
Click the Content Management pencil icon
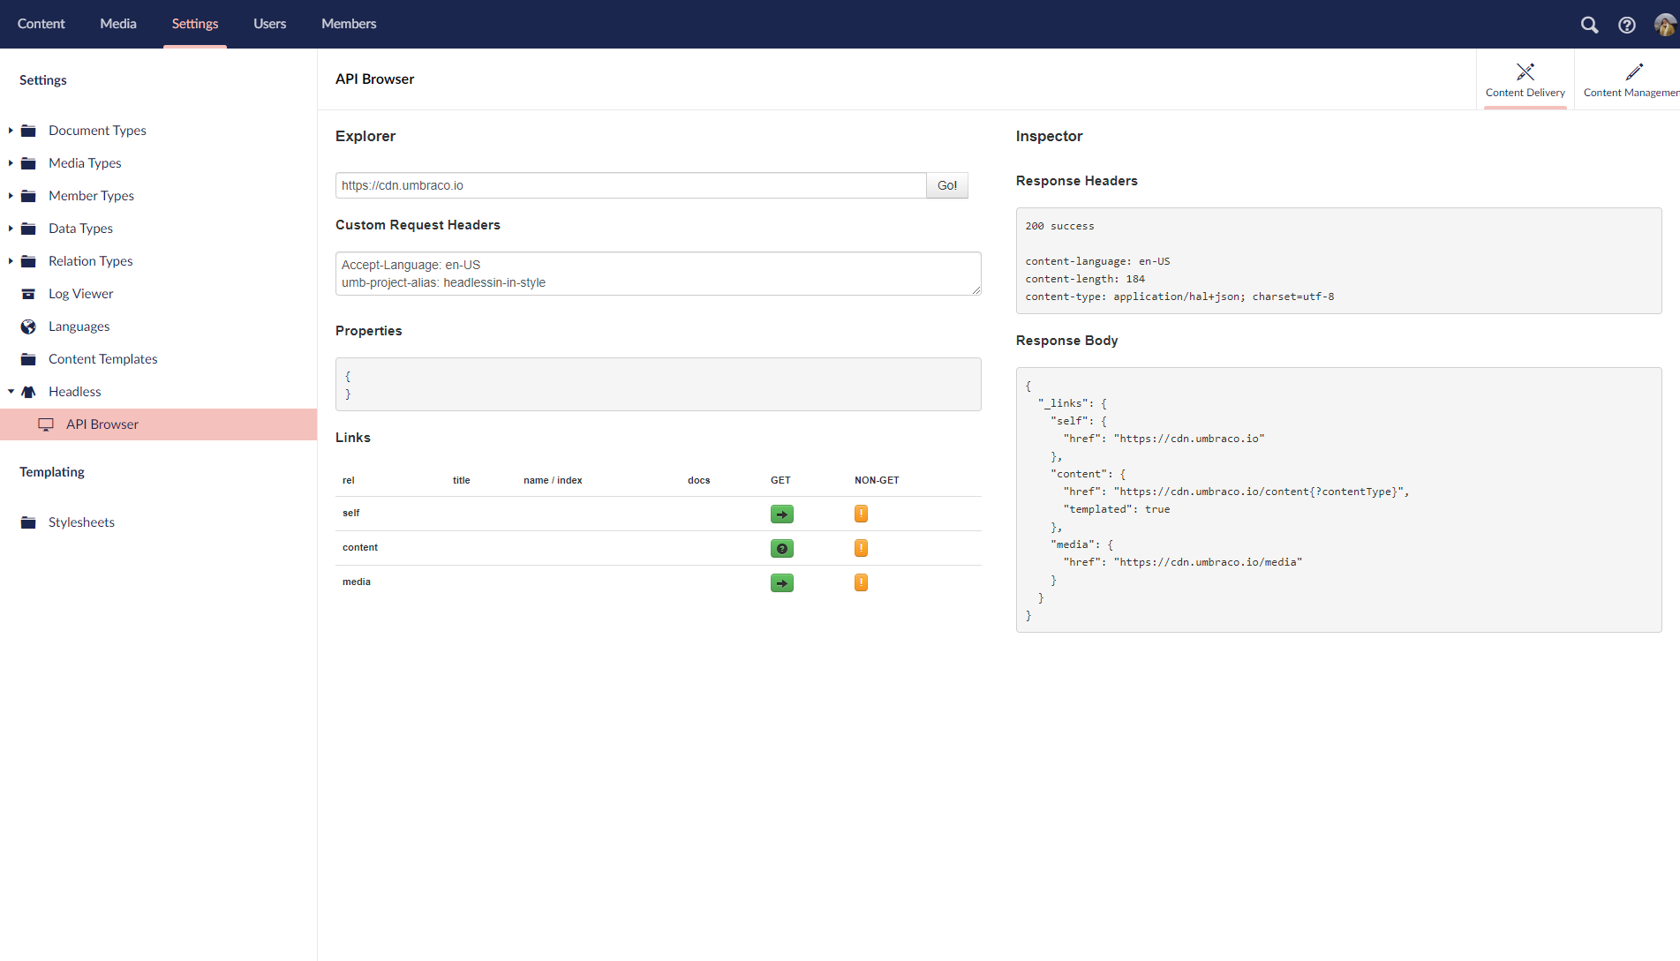[x=1634, y=71]
